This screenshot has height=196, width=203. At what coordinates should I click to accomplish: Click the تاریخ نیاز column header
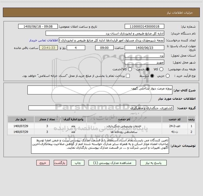click(x=21, y=119)
